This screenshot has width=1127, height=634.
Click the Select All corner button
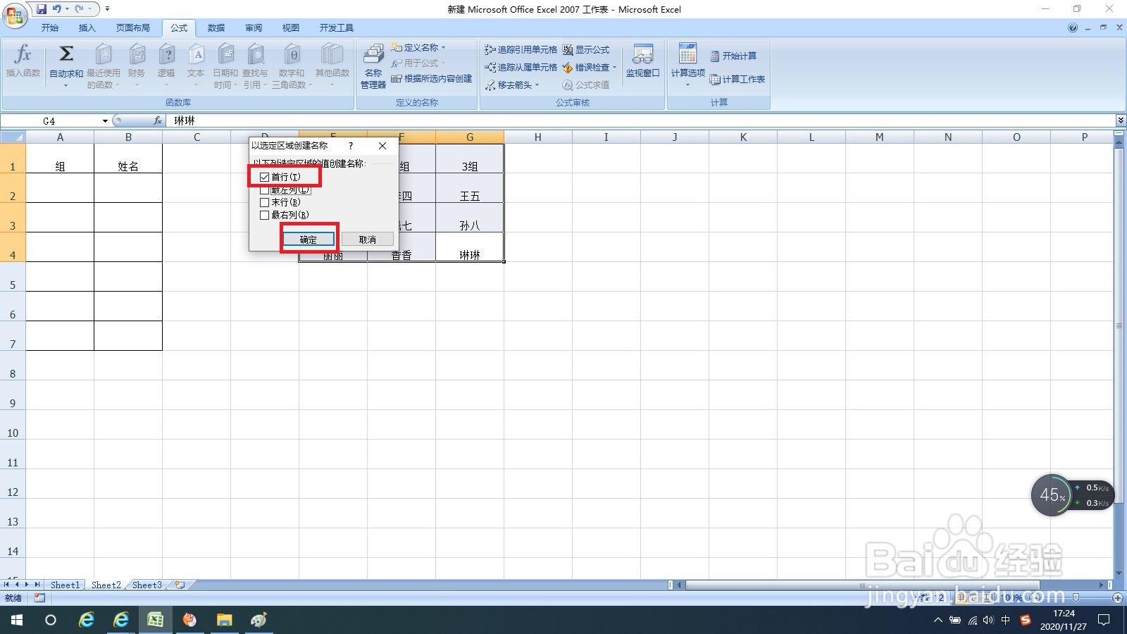pyautogui.click(x=13, y=137)
